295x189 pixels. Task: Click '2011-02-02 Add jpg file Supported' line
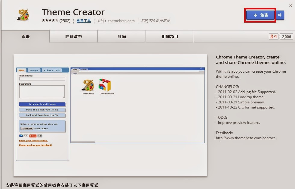(x=246, y=92)
